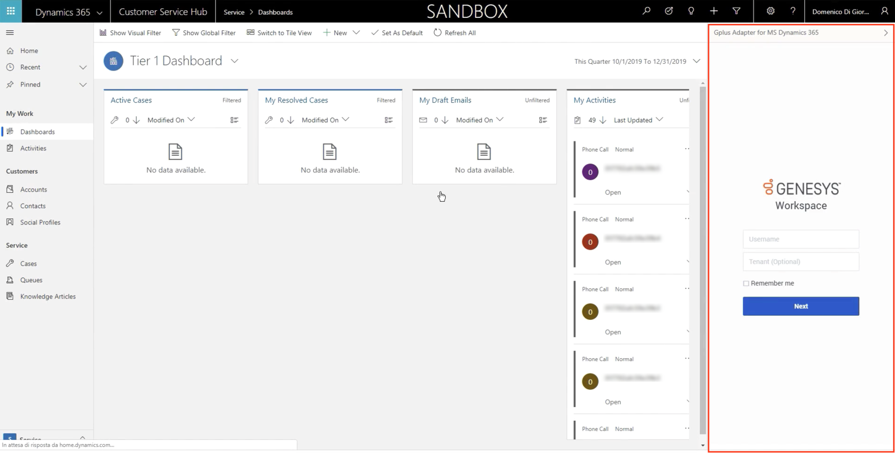Click the clipboard icon in My Activities

coord(577,120)
